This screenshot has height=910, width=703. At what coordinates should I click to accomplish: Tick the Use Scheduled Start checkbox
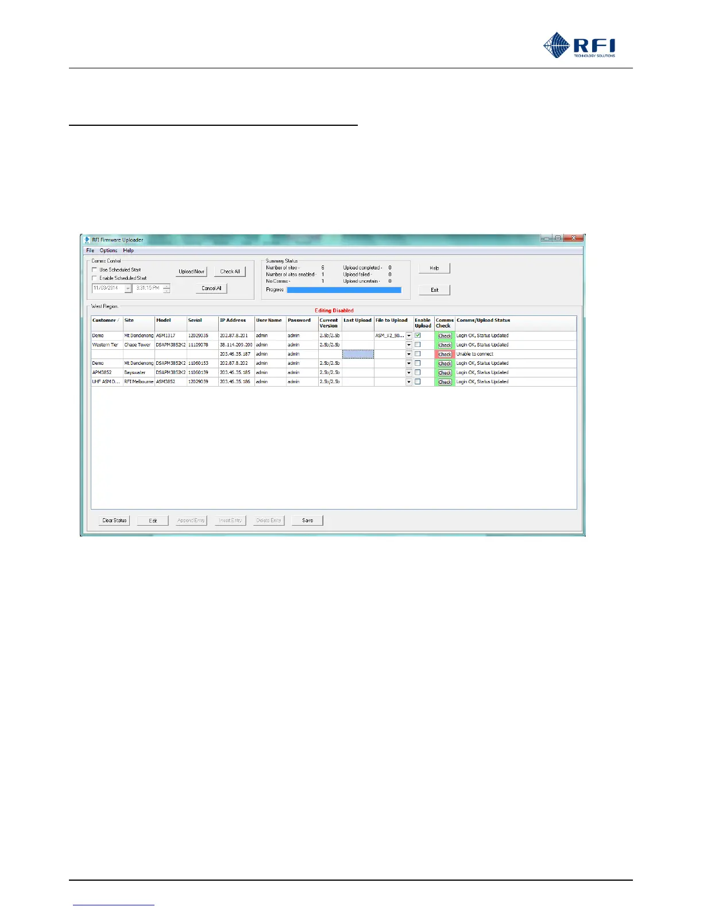tap(95, 269)
